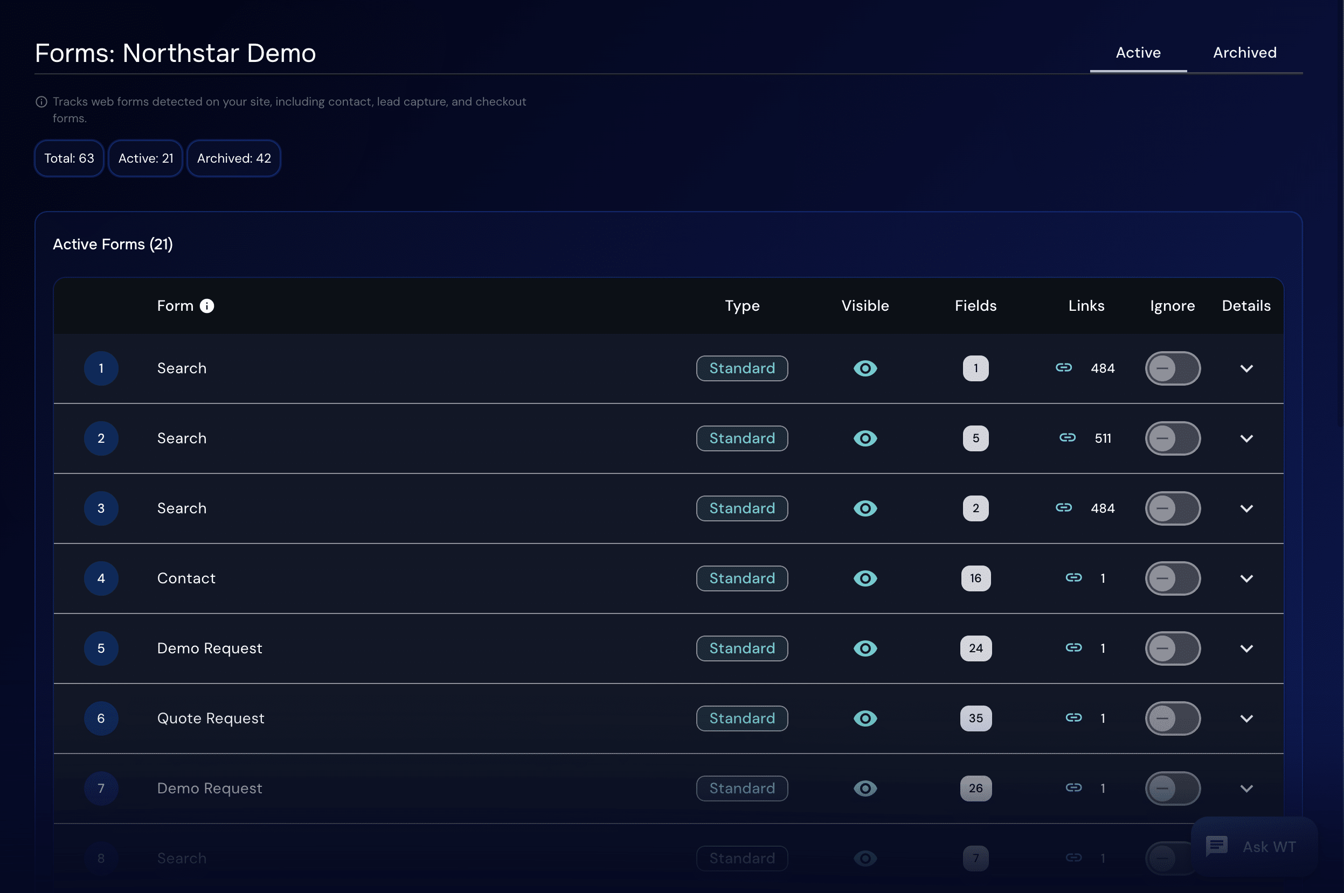Open the Ask WT chat icon
Image resolution: width=1344 pixels, height=893 pixels.
[x=1217, y=846]
